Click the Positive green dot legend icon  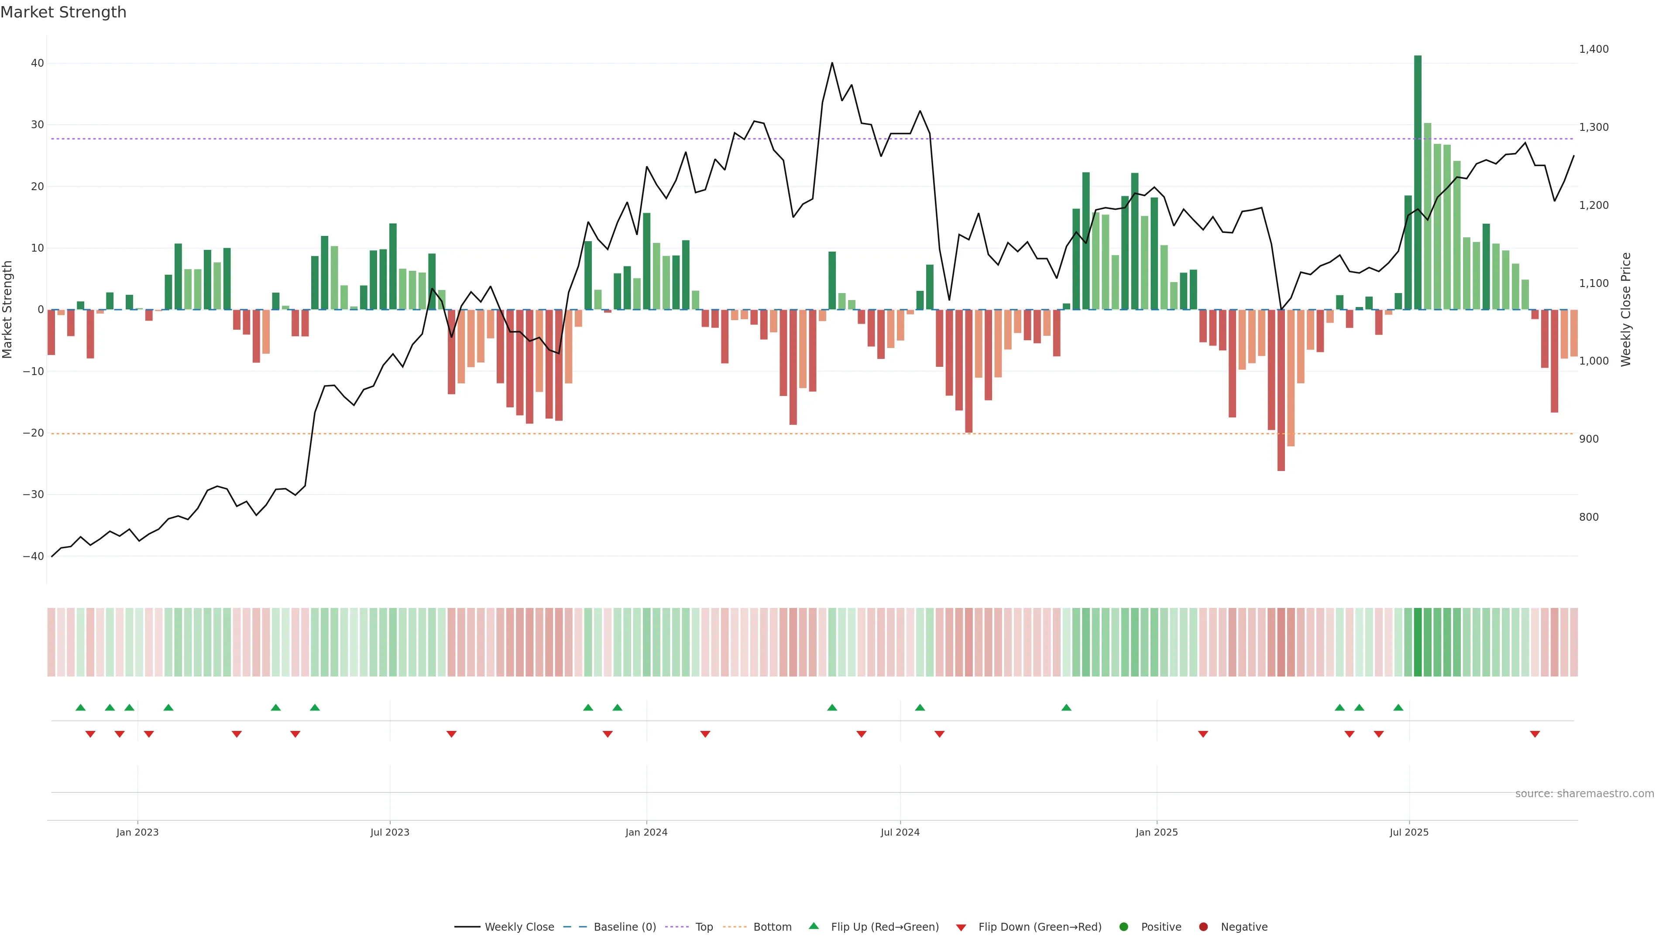tap(1123, 927)
